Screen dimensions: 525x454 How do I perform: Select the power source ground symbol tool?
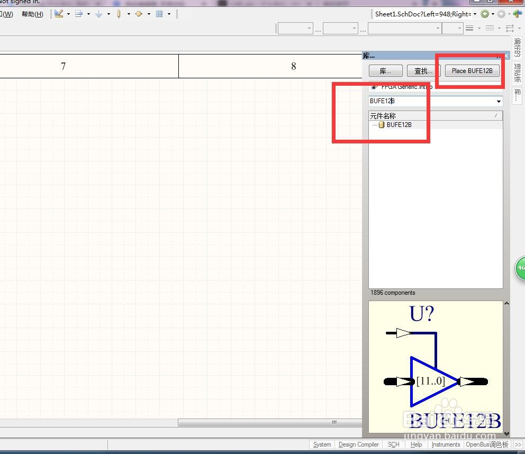coord(99,14)
